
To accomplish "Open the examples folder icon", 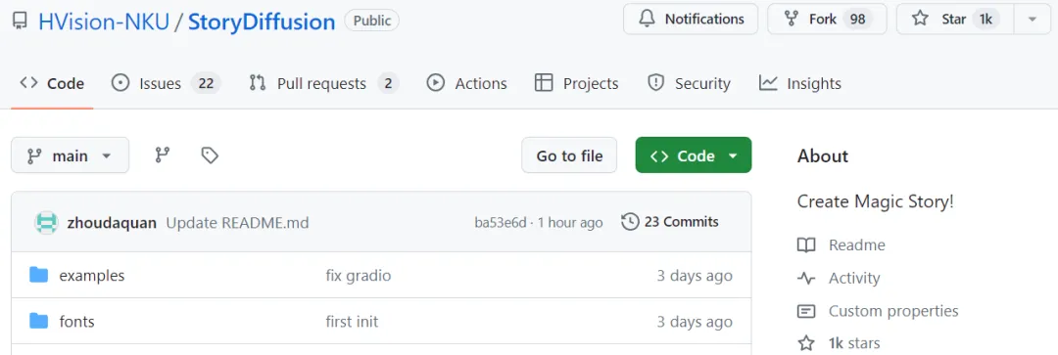I will click(x=39, y=275).
